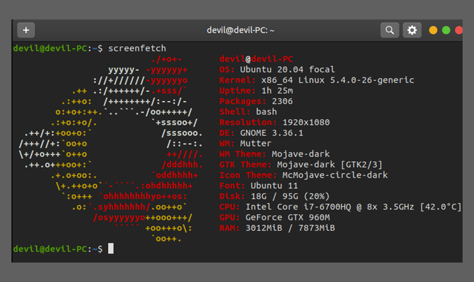
Task: Open a new terminal tab with plus button
Action: tap(26, 30)
